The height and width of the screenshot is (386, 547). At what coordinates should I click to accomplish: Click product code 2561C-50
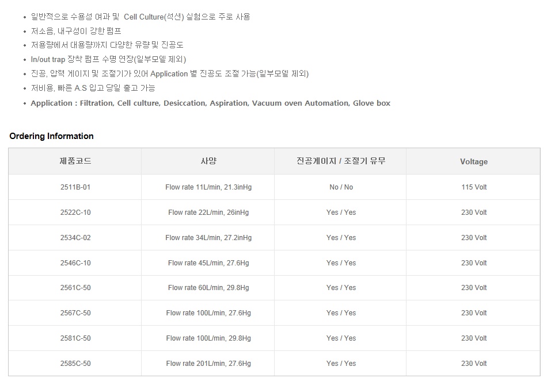point(75,288)
